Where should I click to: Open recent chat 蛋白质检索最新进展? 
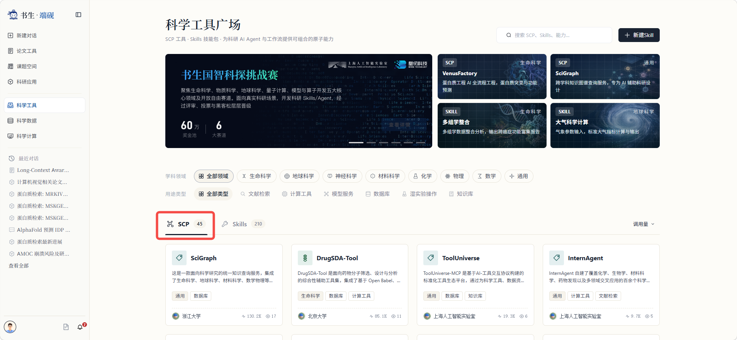pyautogui.click(x=39, y=242)
